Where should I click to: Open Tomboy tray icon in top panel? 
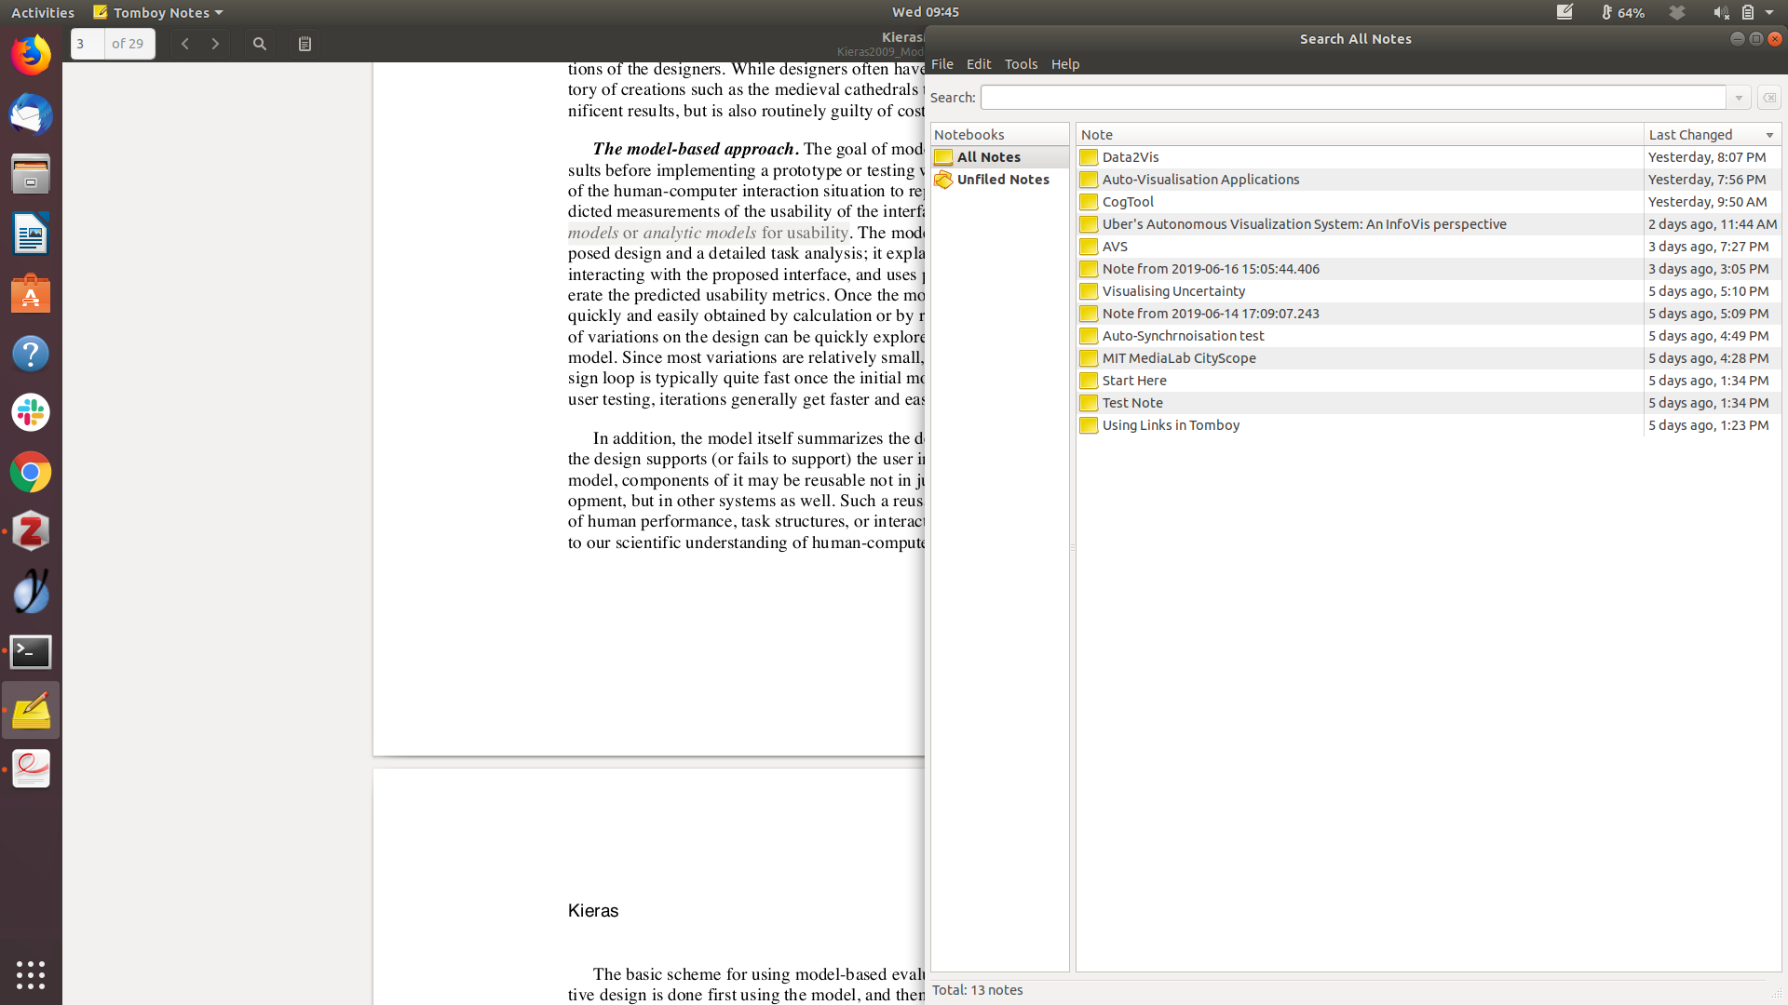pos(1564,12)
